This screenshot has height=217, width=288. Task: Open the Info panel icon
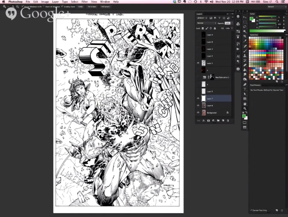tap(238, 69)
